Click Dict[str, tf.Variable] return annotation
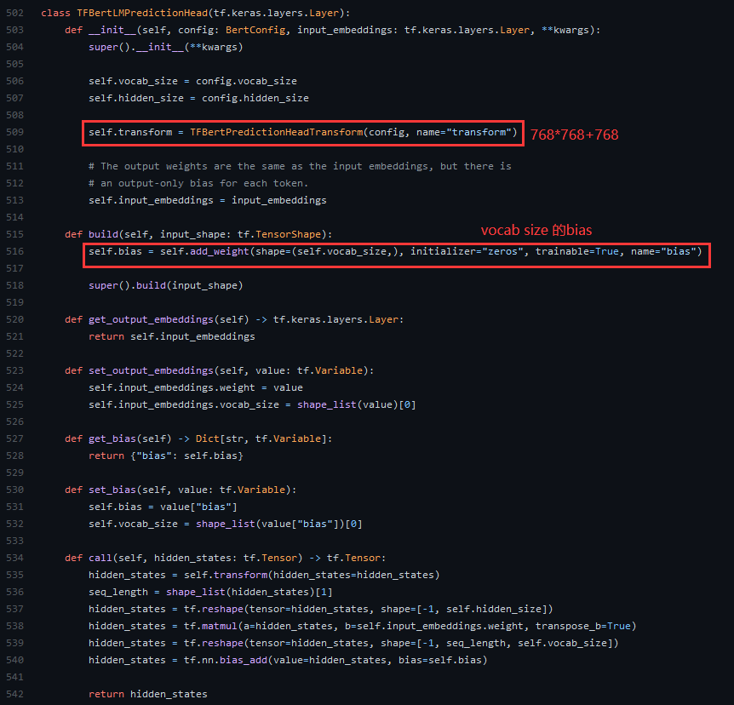 pos(261,439)
